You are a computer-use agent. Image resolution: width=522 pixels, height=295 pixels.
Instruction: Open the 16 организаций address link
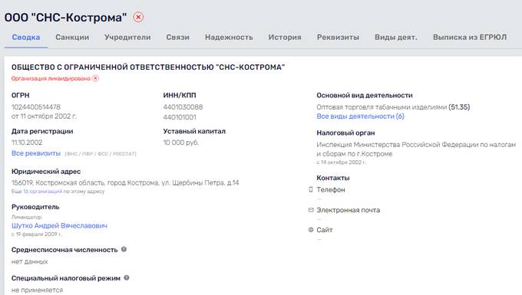tap(43, 192)
